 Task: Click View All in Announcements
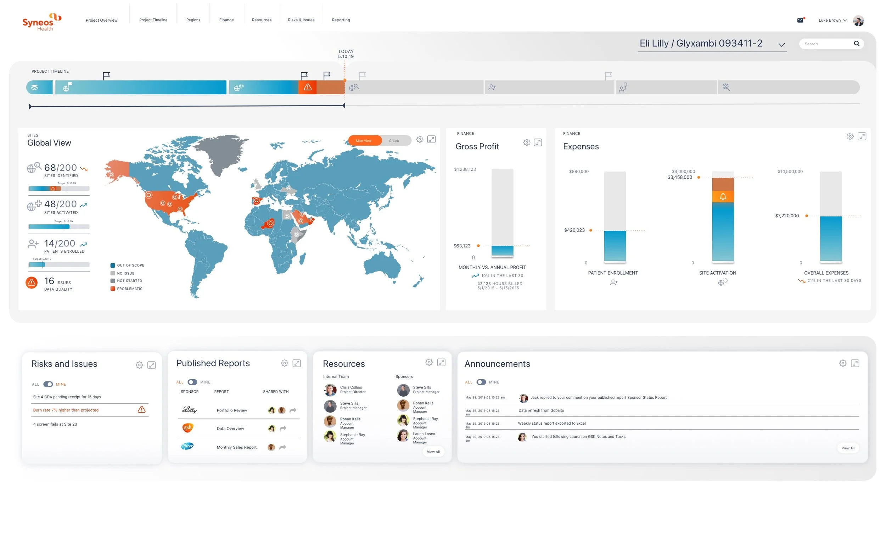pos(847,448)
